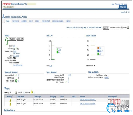Click the Warnings count link
Viewport: 133px width, 115px height.
pos(34,93)
